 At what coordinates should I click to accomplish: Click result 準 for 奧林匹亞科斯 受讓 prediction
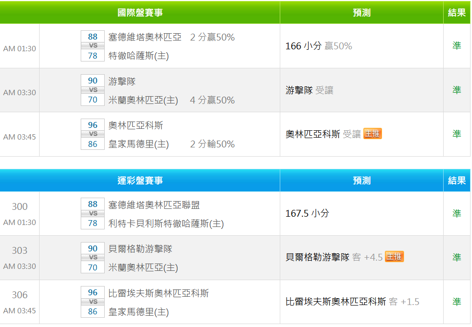click(x=457, y=134)
